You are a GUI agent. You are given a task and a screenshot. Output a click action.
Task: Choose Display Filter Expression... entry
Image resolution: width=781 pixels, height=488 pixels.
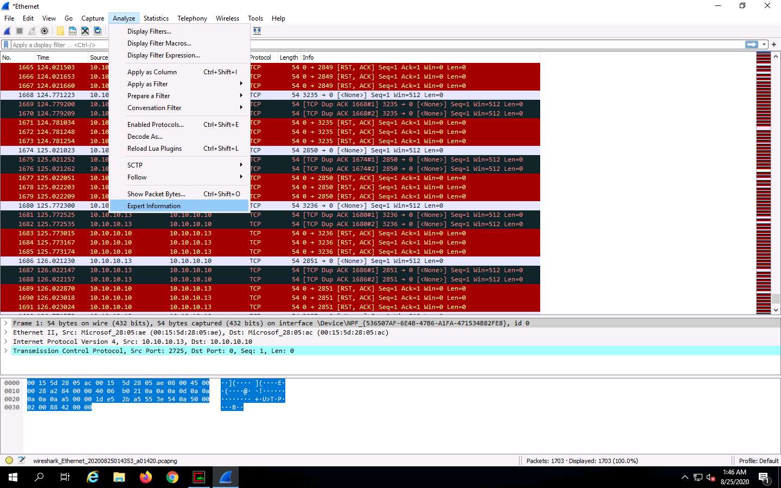(179, 55)
